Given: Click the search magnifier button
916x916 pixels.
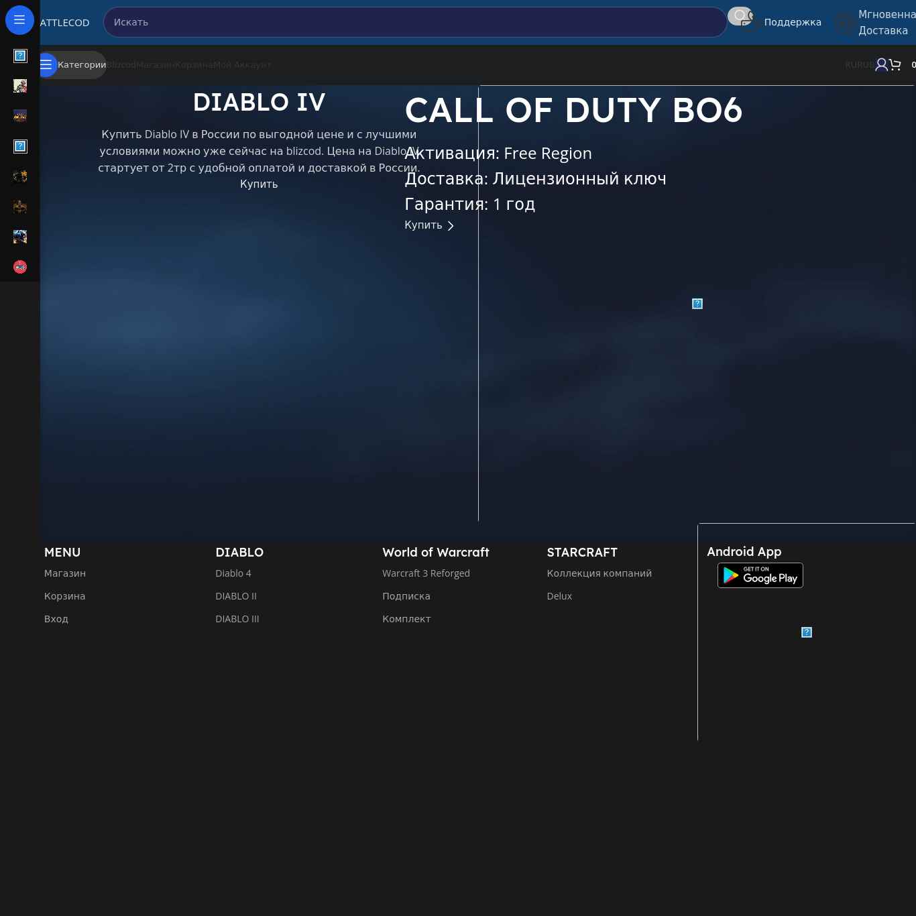Looking at the screenshot, I should (x=740, y=16).
